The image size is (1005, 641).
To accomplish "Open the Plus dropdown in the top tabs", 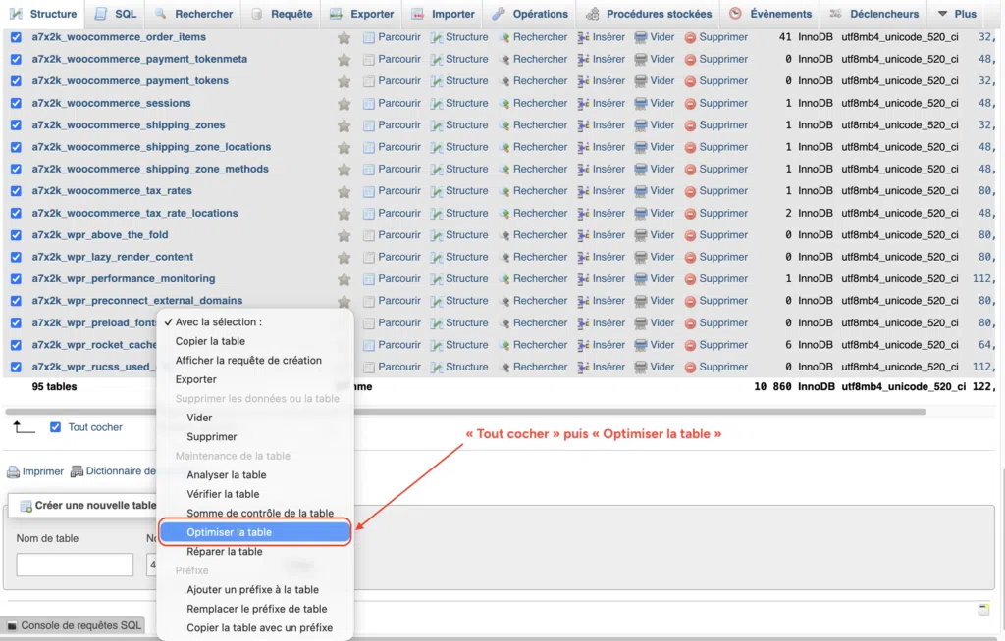I will coord(958,14).
